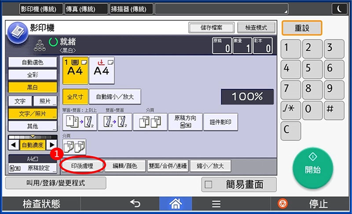The height and width of the screenshot is (214, 352).
Task: Choose 照片 original type
Action: 45,101
